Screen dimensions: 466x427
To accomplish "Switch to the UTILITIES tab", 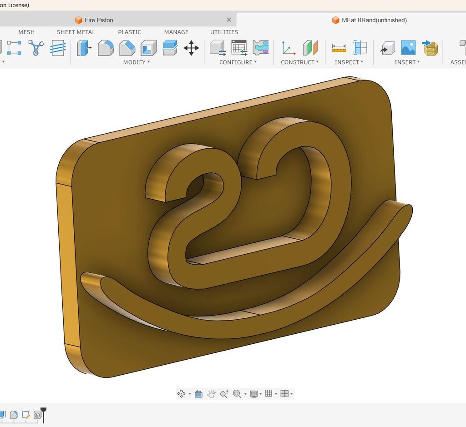I will coord(224,32).
